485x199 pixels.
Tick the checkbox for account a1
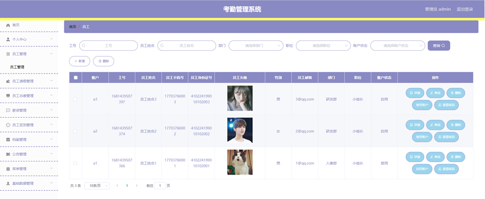point(75,163)
